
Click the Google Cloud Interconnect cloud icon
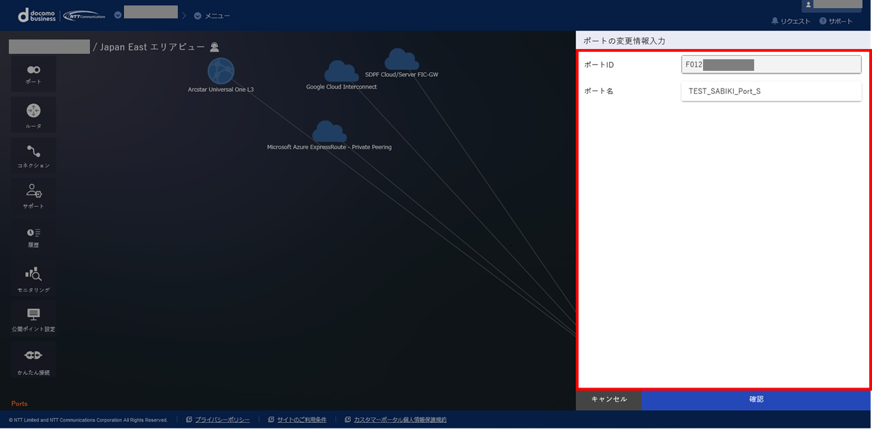tap(341, 72)
